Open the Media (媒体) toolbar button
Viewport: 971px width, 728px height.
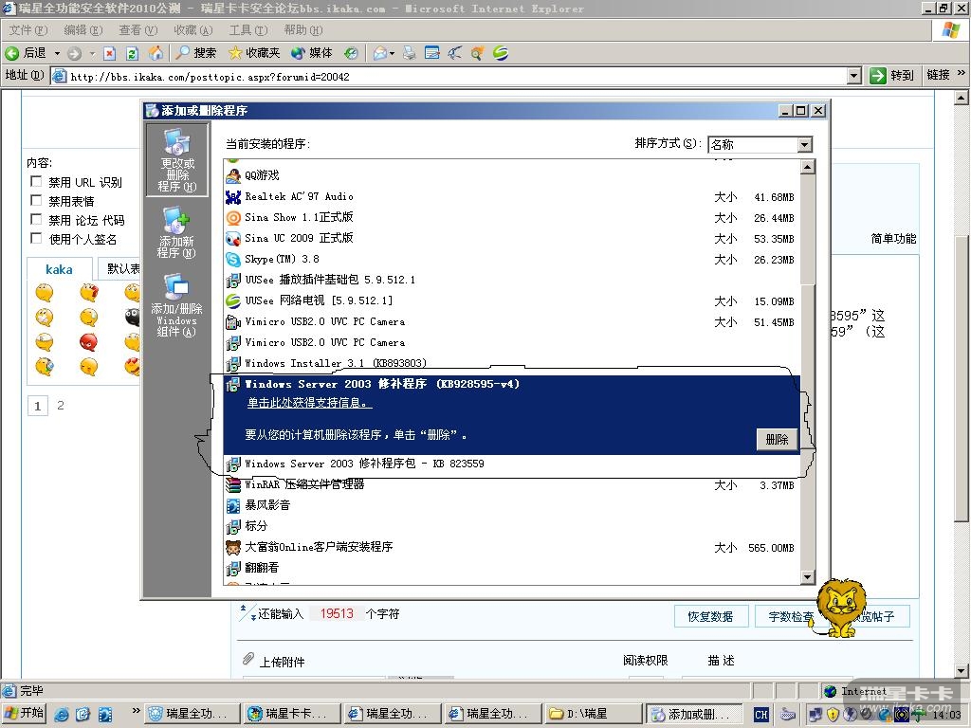pos(312,53)
